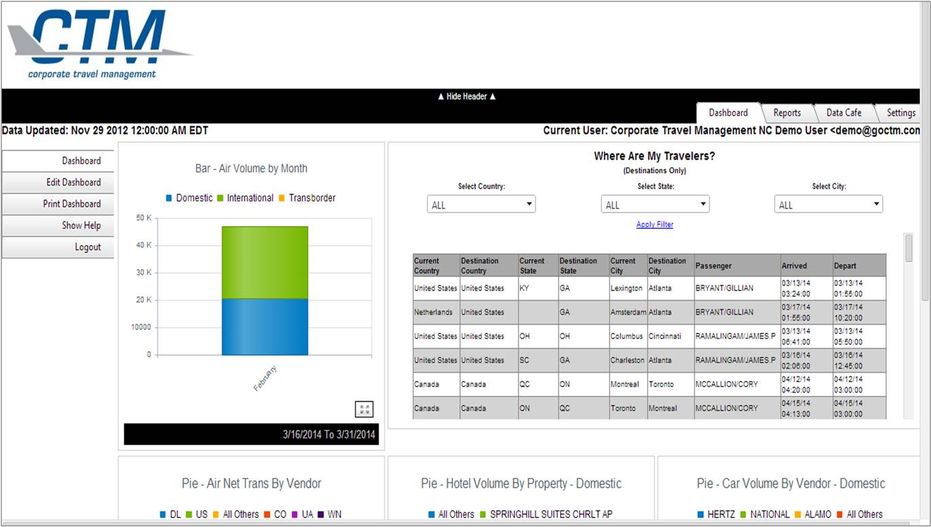Click the travelers table vertical scrollbar

point(909,326)
